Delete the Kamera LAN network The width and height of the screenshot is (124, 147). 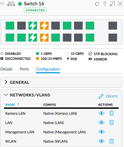pos(111,113)
